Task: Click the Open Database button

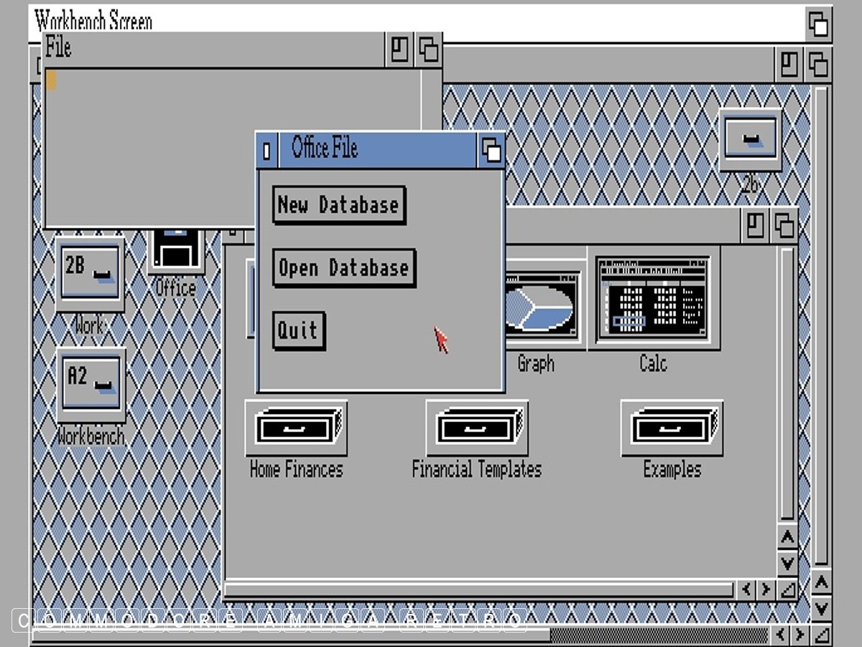Action: point(344,268)
